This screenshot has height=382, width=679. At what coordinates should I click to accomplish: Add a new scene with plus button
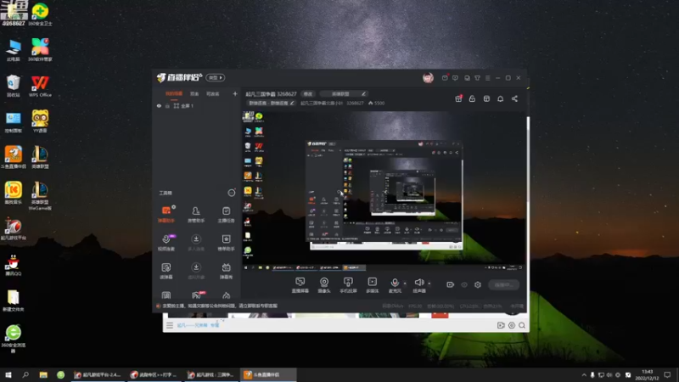click(235, 93)
